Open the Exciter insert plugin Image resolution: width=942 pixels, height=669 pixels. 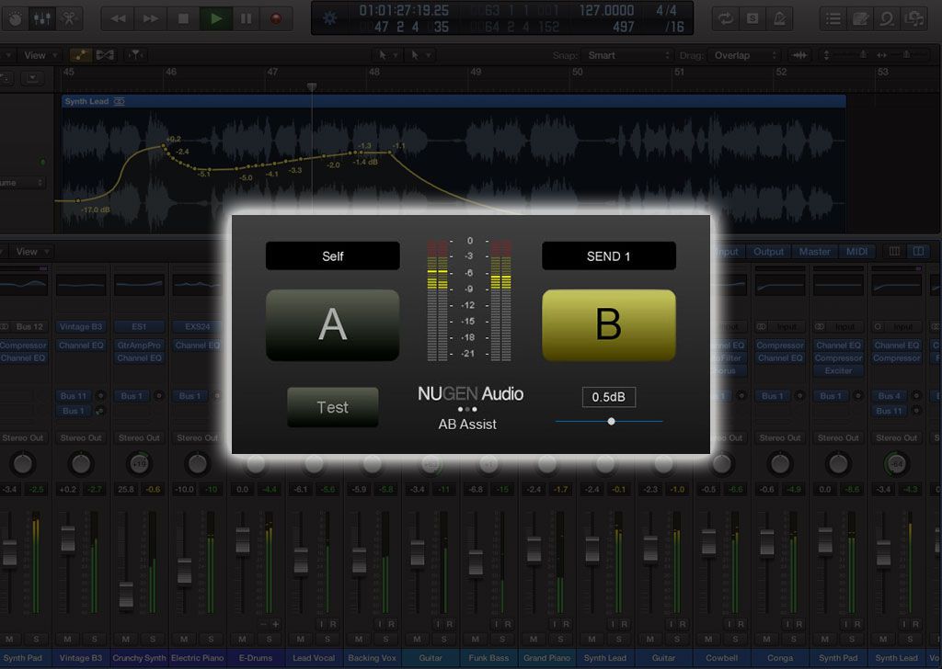point(838,371)
